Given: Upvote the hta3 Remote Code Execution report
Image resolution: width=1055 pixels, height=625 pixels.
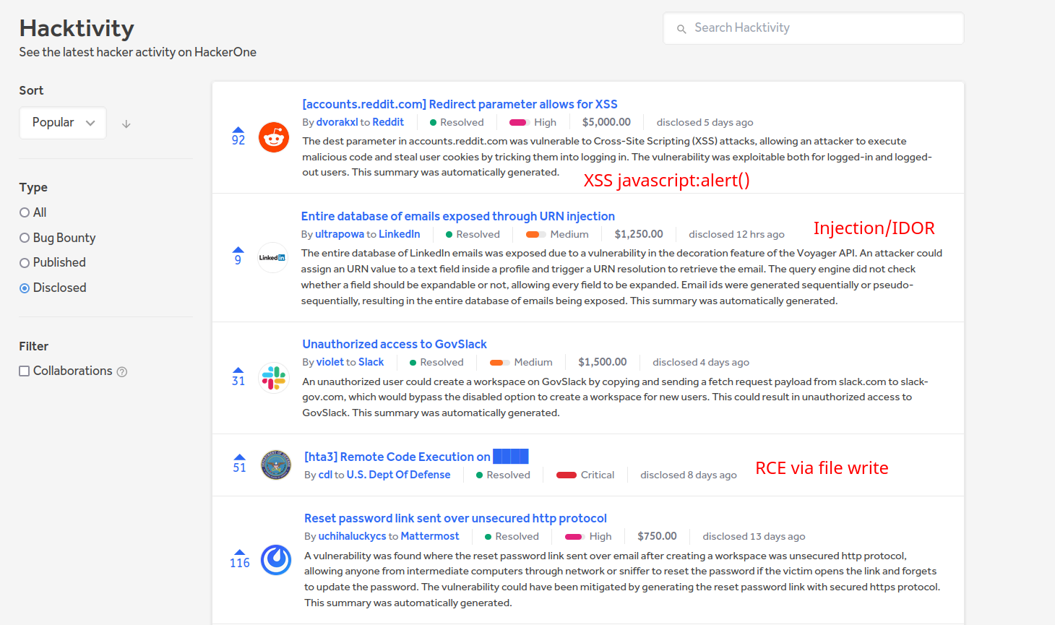Looking at the screenshot, I should [x=240, y=457].
